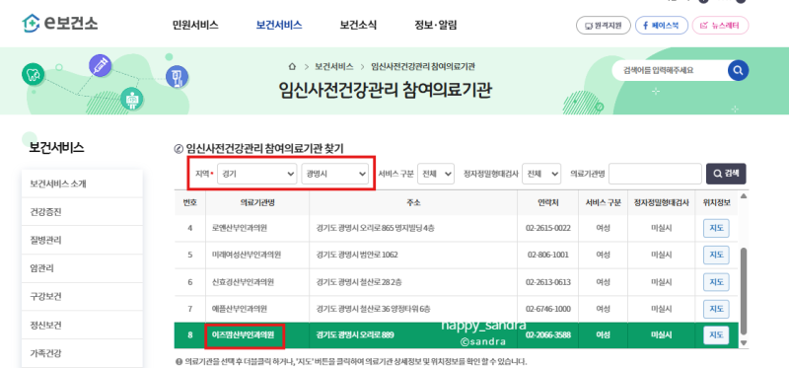789x368 pixels.
Task: Click phone number 02-2066-3588
Action: point(548,334)
